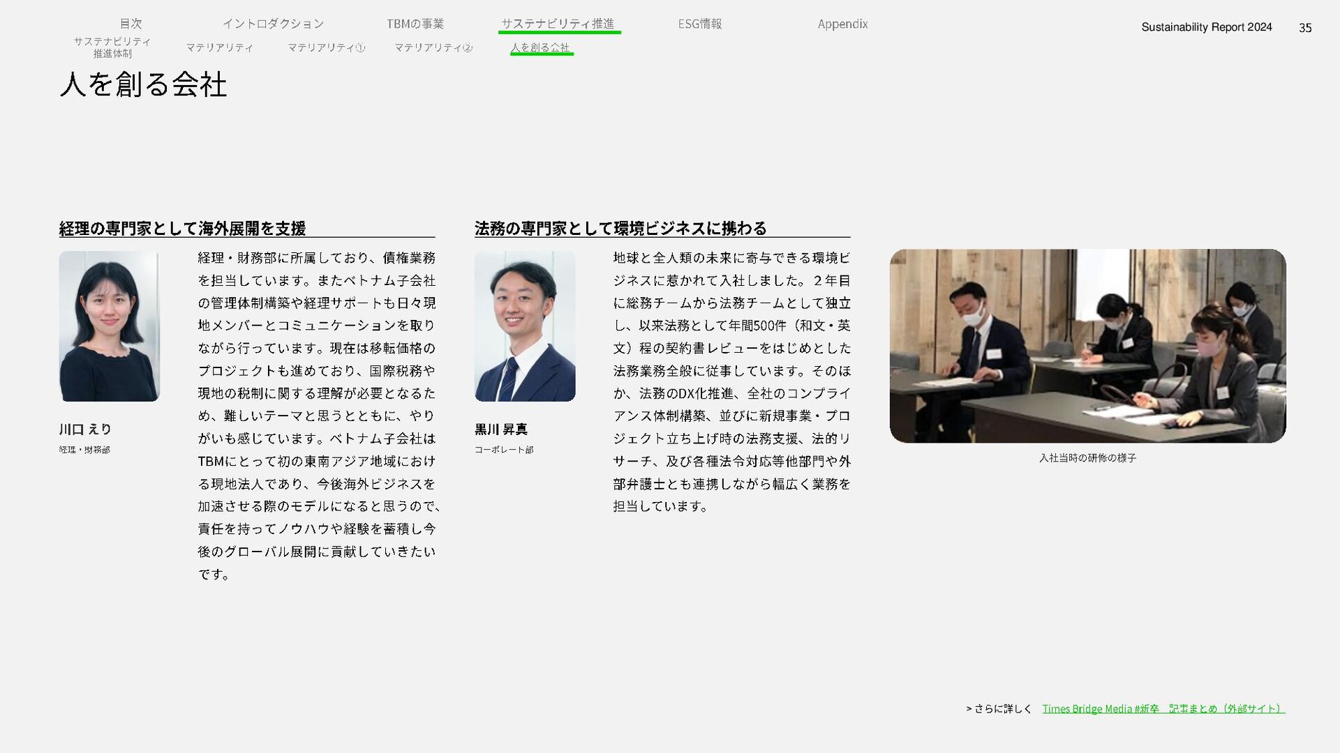
Task: Click the Sustainability Report 2024 header text
Action: [x=1206, y=27]
